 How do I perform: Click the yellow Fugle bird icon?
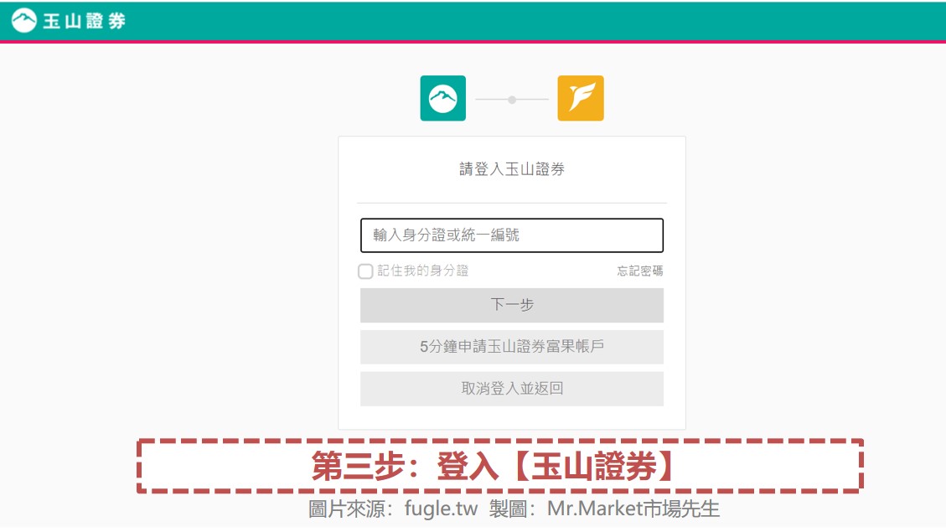(581, 98)
